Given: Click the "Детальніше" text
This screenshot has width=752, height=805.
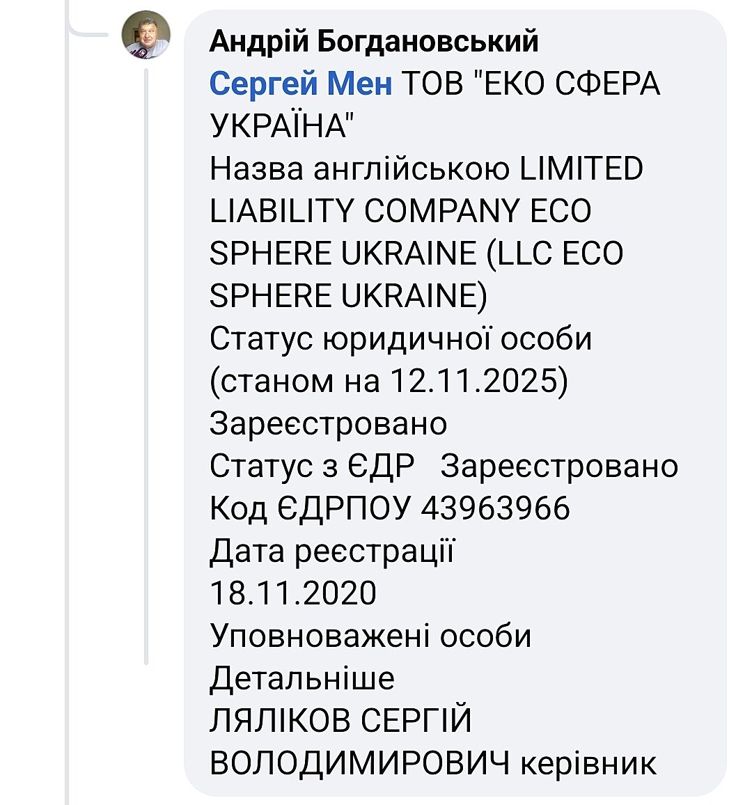Looking at the screenshot, I should [302, 678].
